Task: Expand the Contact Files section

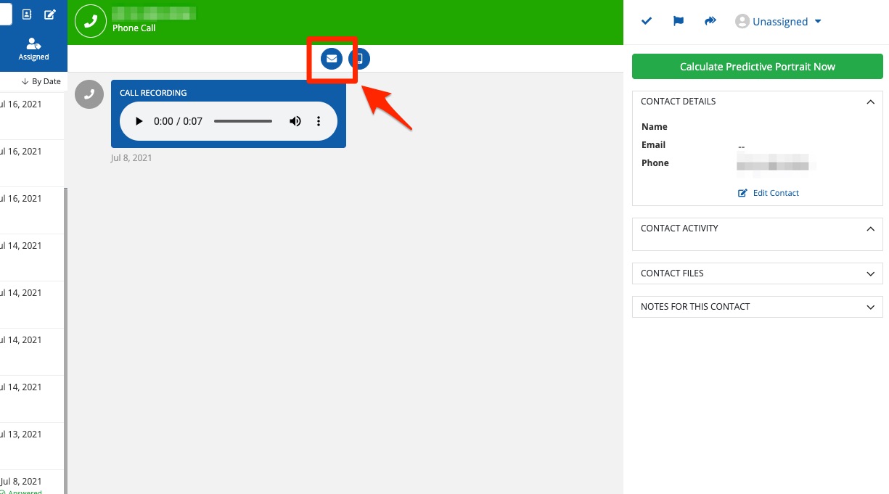Action: pos(871,273)
